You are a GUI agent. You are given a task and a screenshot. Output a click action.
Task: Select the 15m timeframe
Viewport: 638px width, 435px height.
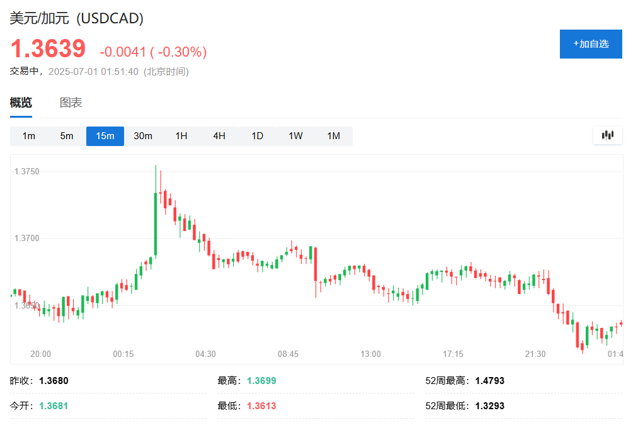pos(105,136)
